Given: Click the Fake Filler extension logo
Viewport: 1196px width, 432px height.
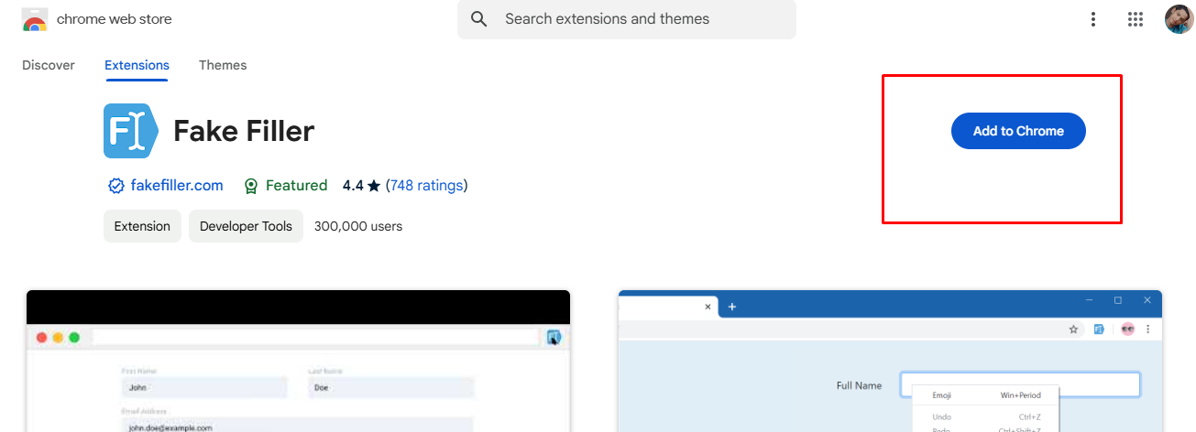Looking at the screenshot, I should click(131, 132).
